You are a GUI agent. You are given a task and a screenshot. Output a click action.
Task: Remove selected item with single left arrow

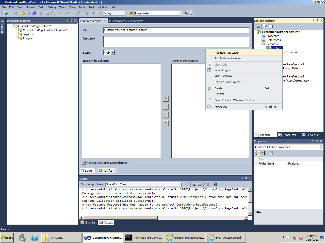(166, 115)
